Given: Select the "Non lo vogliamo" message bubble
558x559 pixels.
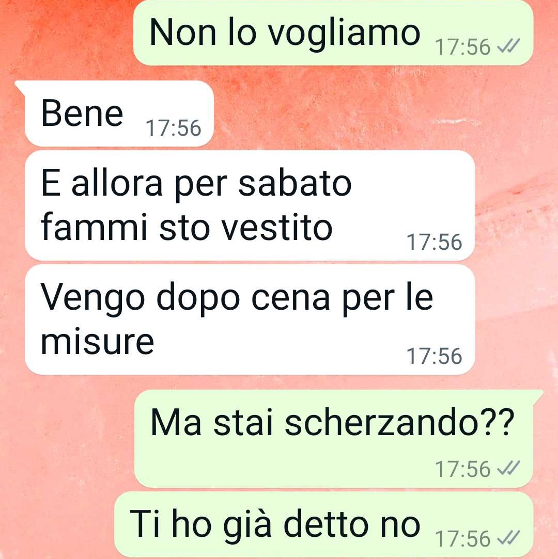Looking at the screenshot, I should click(333, 33).
